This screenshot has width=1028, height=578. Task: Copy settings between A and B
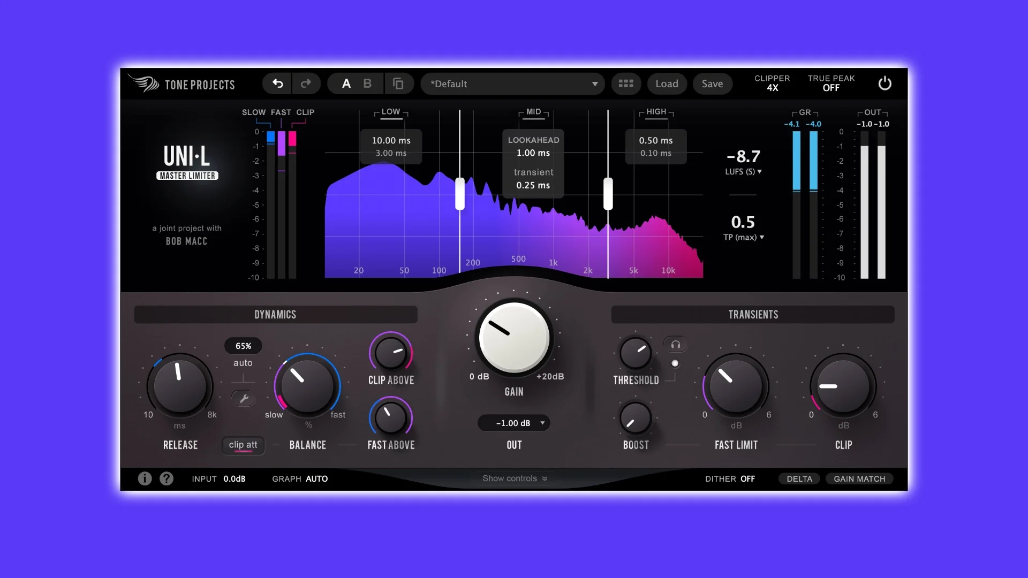click(398, 83)
